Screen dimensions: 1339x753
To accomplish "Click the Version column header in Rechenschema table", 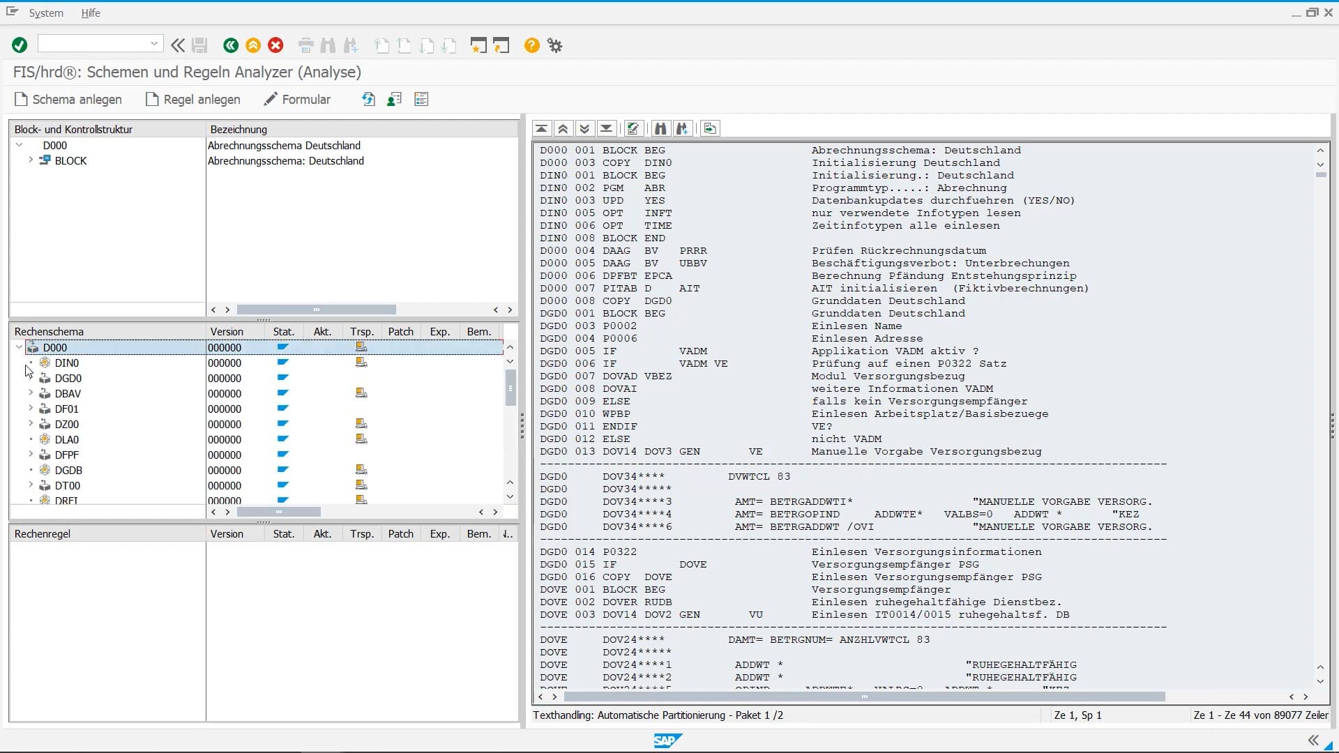I will 235,331.
